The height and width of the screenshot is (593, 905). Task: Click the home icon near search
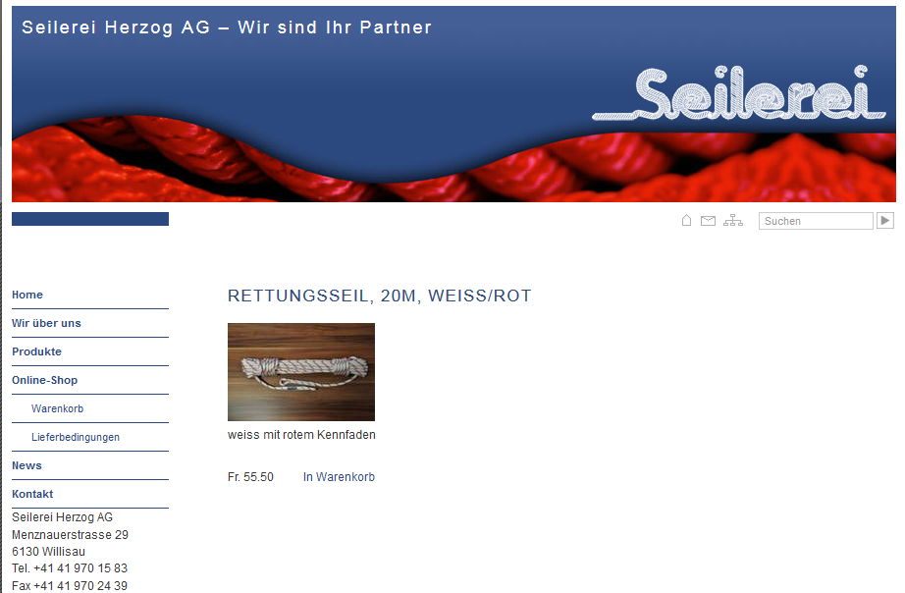pyautogui.click(x=686, y=221)
